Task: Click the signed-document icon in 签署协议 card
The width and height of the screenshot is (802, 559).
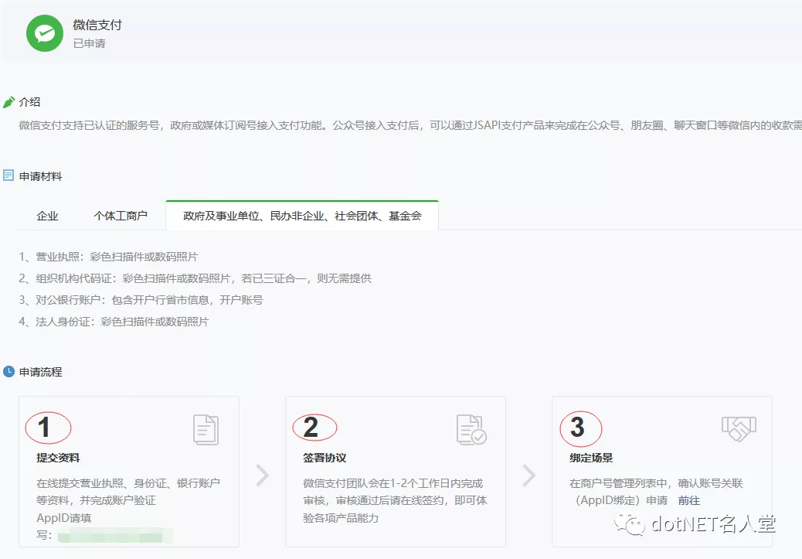Action: click(x=471, y=429)
